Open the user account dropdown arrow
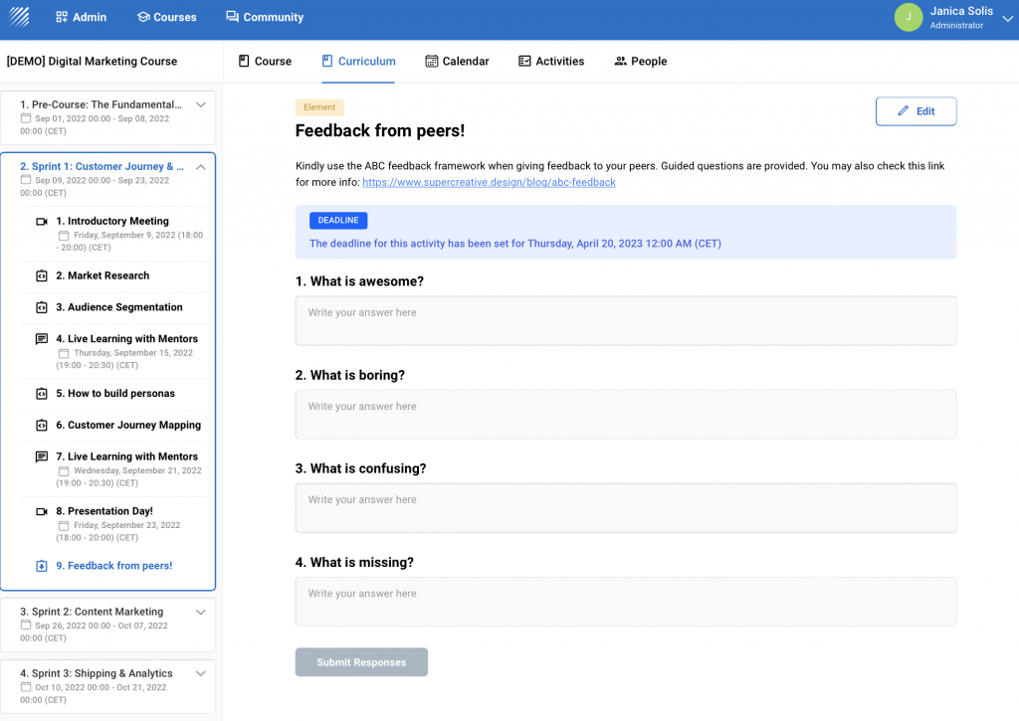 click(1007, 18)
